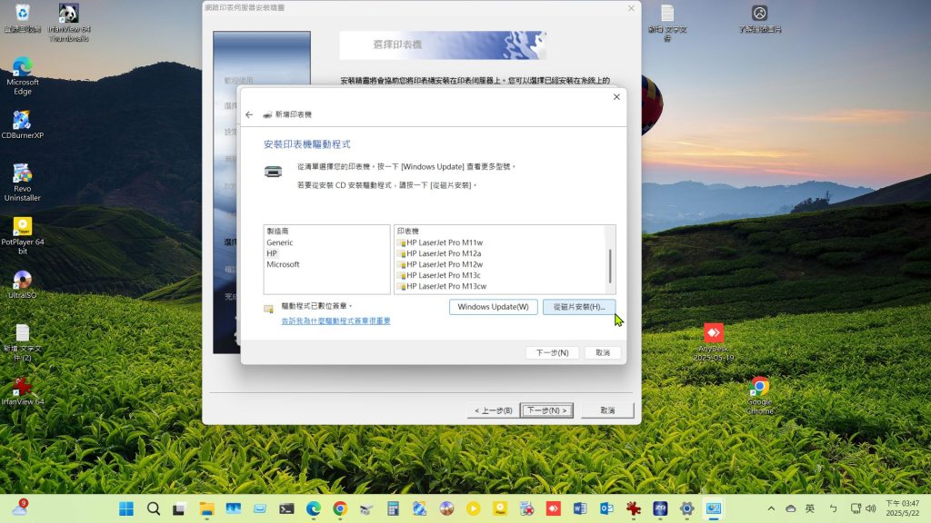This screenshot has width=931, height=523.
Task: Click the Windows Update(W) button
Action: pyautogui.click(x=494, y=307)
